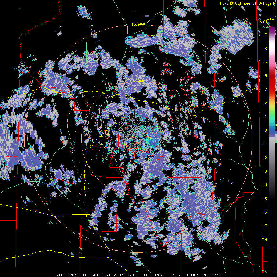Click the 7 value on the color scale

(266, 34)
